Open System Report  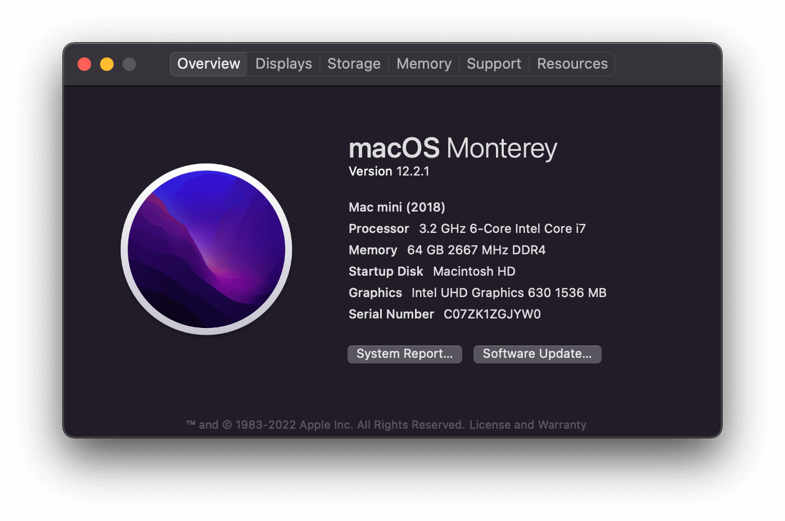click(x=405, y=354)
